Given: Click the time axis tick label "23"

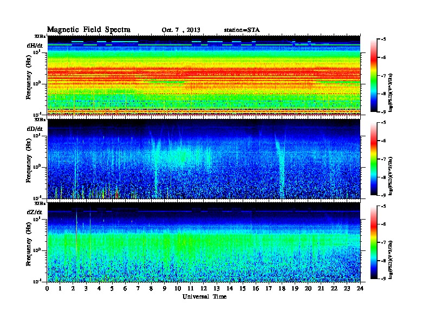Looking at the screenshot, I should [x=347, y=289].
